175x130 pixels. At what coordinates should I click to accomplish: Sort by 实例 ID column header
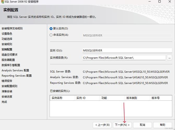[87, 98]
